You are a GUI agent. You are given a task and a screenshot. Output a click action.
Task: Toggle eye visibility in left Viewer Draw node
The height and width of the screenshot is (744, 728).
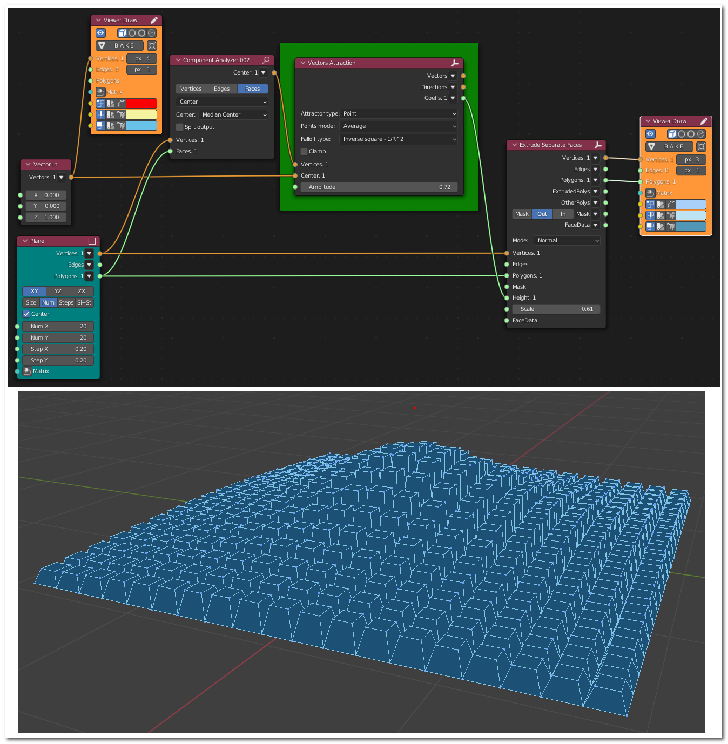[x=100, y=33]
